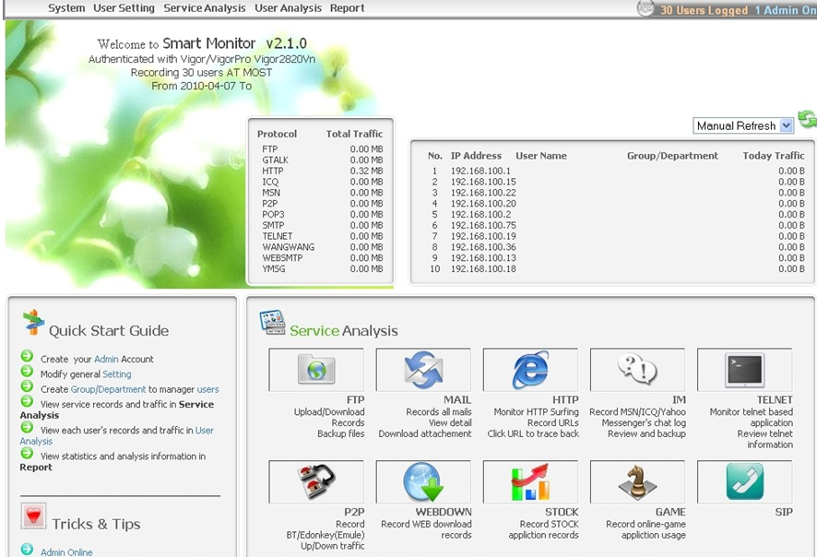Click the YMSG protocol row

pyautogui.click(x=323, y=269)
